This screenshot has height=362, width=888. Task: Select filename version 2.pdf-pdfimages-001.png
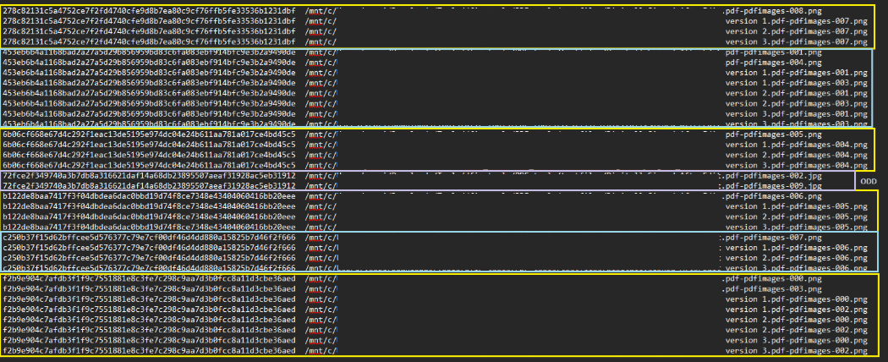[796, 93]
